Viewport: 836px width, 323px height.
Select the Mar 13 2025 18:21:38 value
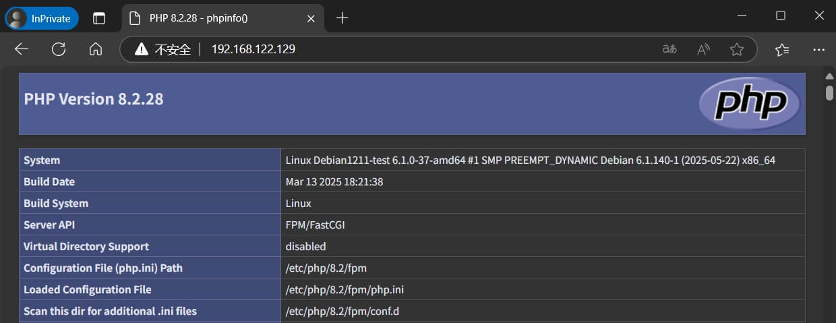(x=334, y=181)
